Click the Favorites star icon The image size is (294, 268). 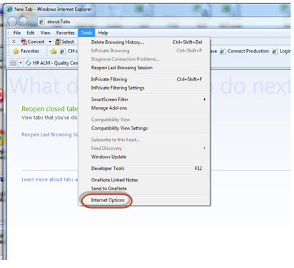(x=16, y=51)
